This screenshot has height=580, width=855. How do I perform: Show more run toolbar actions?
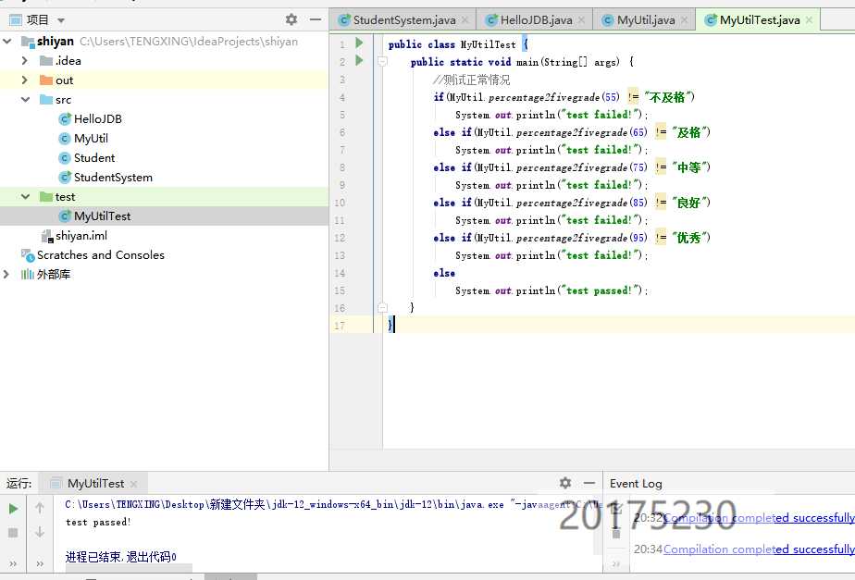tap(13, 563)
